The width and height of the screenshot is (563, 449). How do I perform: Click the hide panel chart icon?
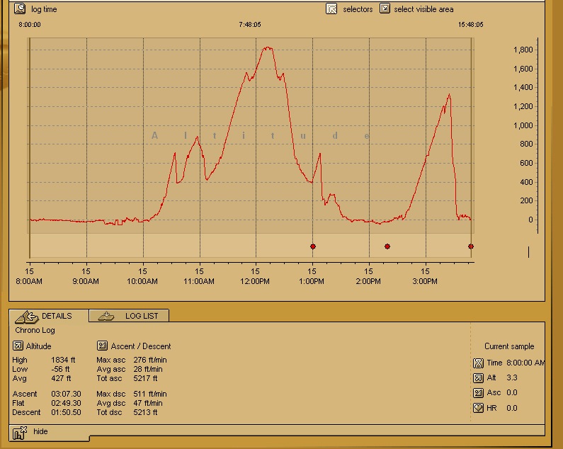click(x=20, y=432)
